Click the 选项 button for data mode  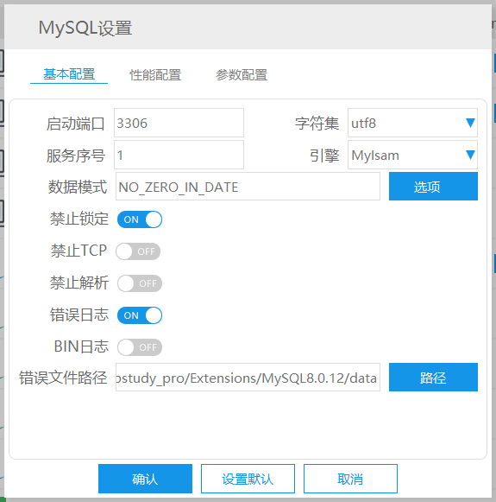point(433,187)
